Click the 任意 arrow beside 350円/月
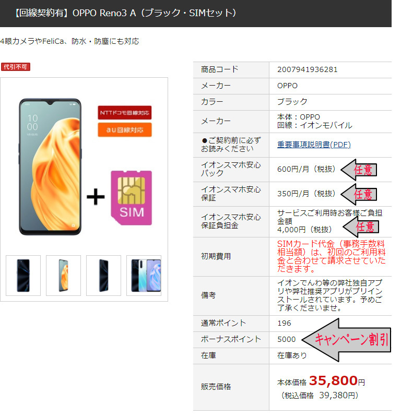Viewport: 401px width, 417px height. tap(359, 194)
